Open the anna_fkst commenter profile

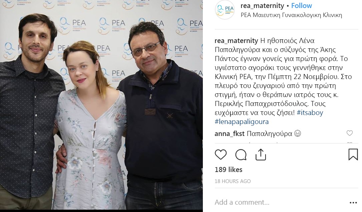pos(230,134)
